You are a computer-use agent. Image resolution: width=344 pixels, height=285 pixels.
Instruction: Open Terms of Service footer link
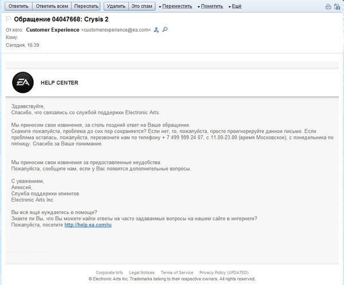click(x=177, y=272)
